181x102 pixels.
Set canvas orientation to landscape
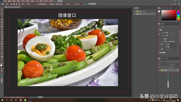167,39
